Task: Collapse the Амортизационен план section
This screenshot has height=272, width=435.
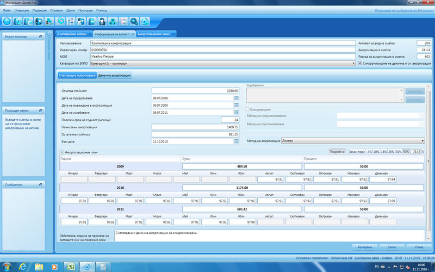Action: pyautogui.click(x=61, y=152)
